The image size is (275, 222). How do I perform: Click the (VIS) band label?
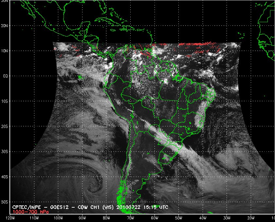(108, 207)
